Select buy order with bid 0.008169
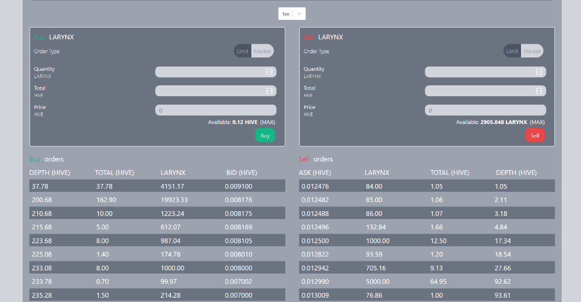 (157, 227)
